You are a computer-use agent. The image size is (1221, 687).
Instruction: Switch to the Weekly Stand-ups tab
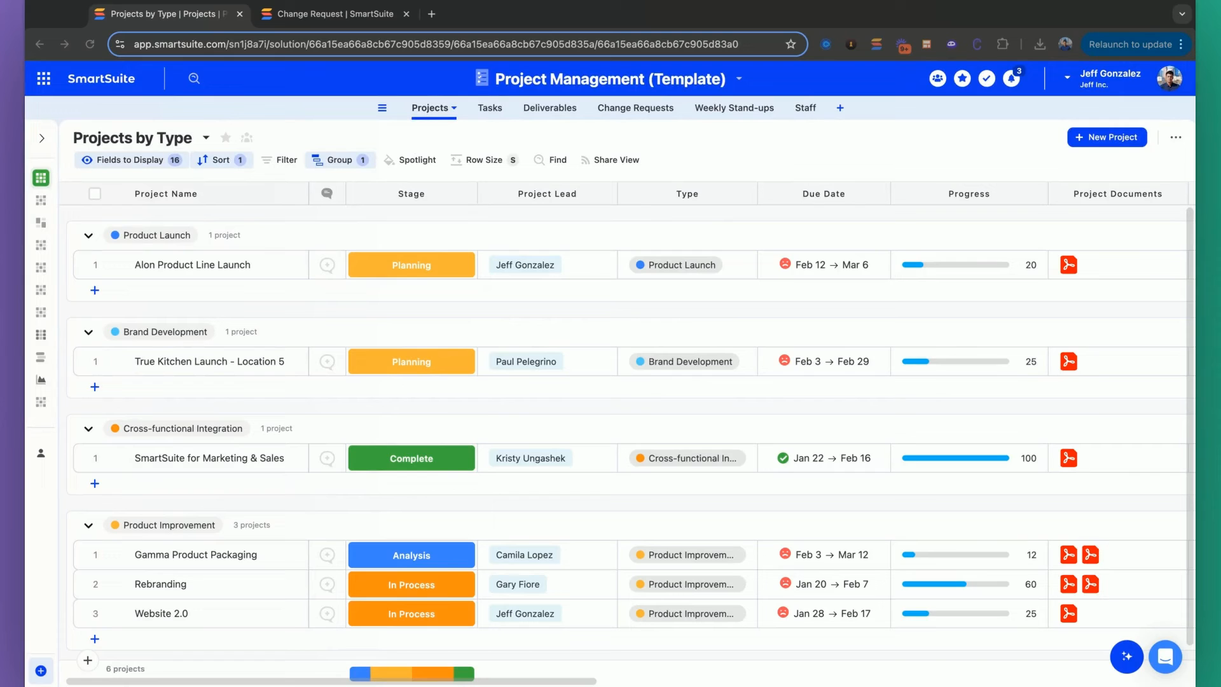click(x=734, y=108)
